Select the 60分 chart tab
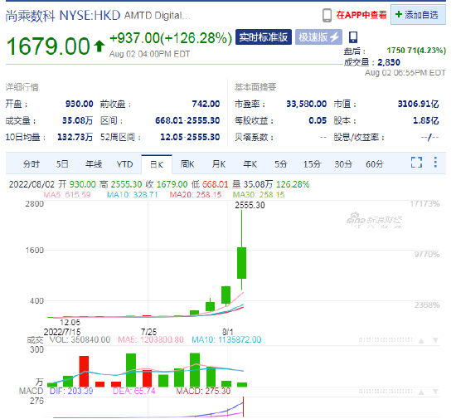 [x=375, y=164]
